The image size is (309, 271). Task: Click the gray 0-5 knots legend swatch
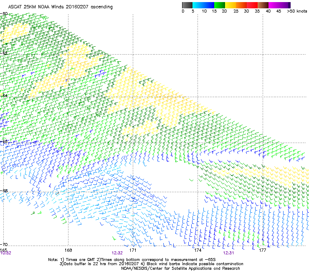pyautogui.click(x=187, y=5)
